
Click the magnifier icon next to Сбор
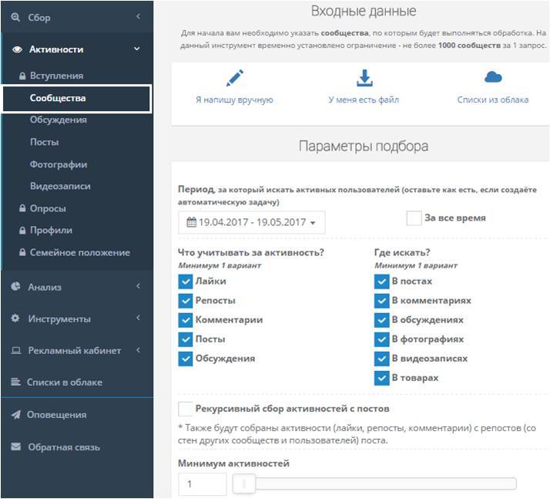pyautogui.click(x=16, y=17)
